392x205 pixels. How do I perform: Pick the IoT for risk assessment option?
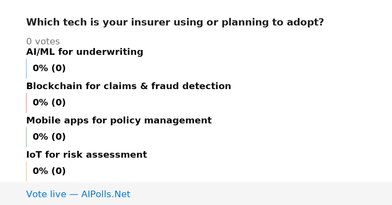click(x=87, y=155)
